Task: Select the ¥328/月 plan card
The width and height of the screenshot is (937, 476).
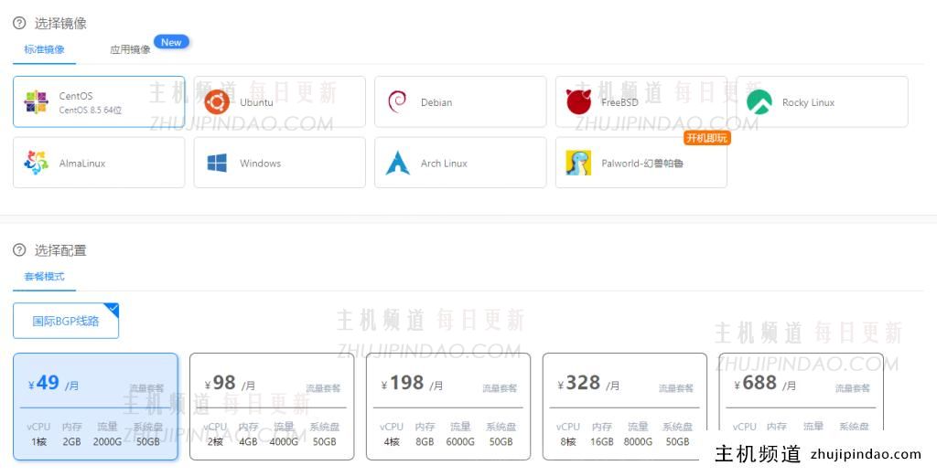Action: click(624, 407)
